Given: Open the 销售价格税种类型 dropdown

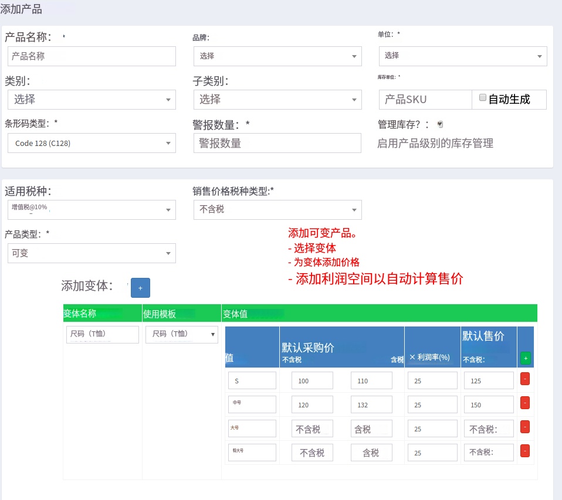Looking at the screenshot, I should (277, 209).
